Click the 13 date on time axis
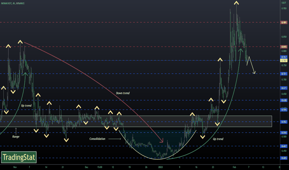289x170 pixels. 263,167
